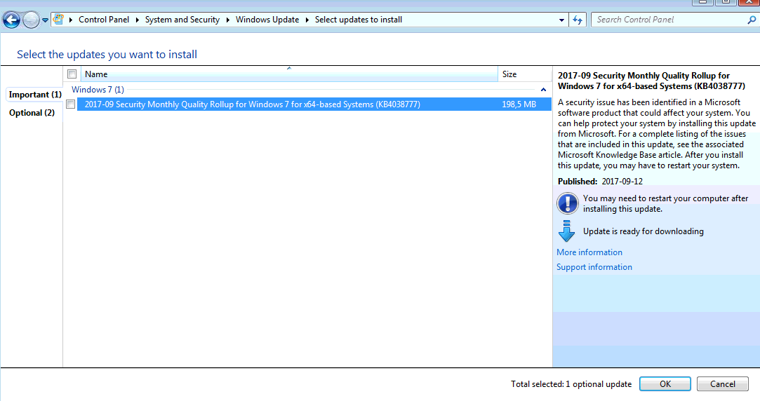Collapse the Windows 7 (1) group

click(543, 90)
